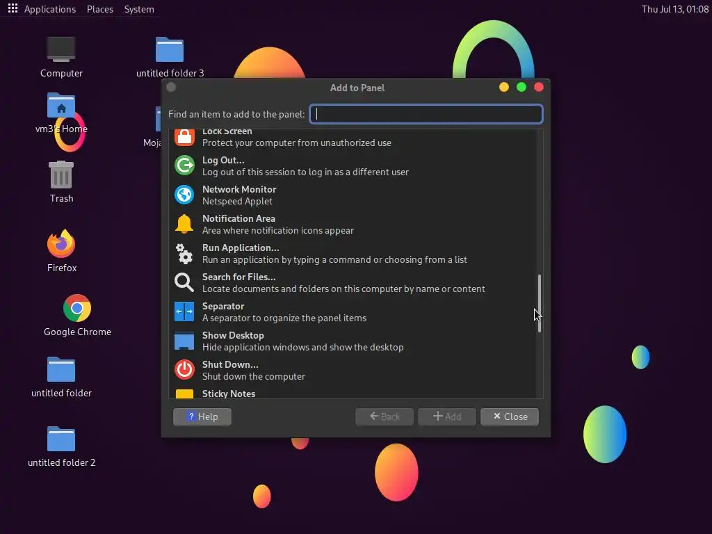712x534 pixels.
Task: Select 'Area where notification icons appear' text
Action: [x=278, y=230]
